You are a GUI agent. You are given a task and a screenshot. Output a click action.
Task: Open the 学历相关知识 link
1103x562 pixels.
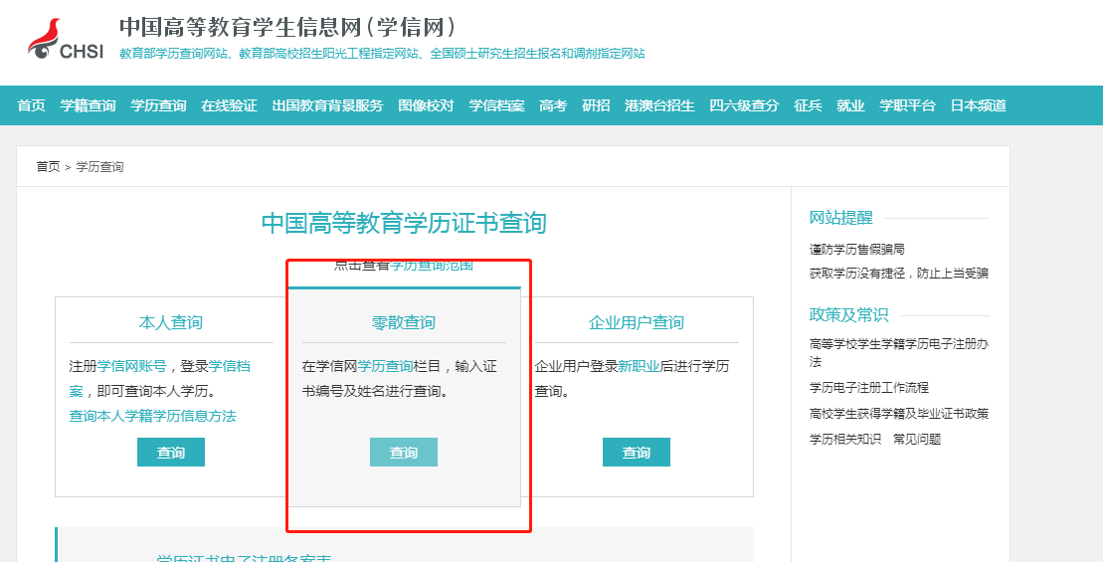pyautogui.click(x=844, y=440)
